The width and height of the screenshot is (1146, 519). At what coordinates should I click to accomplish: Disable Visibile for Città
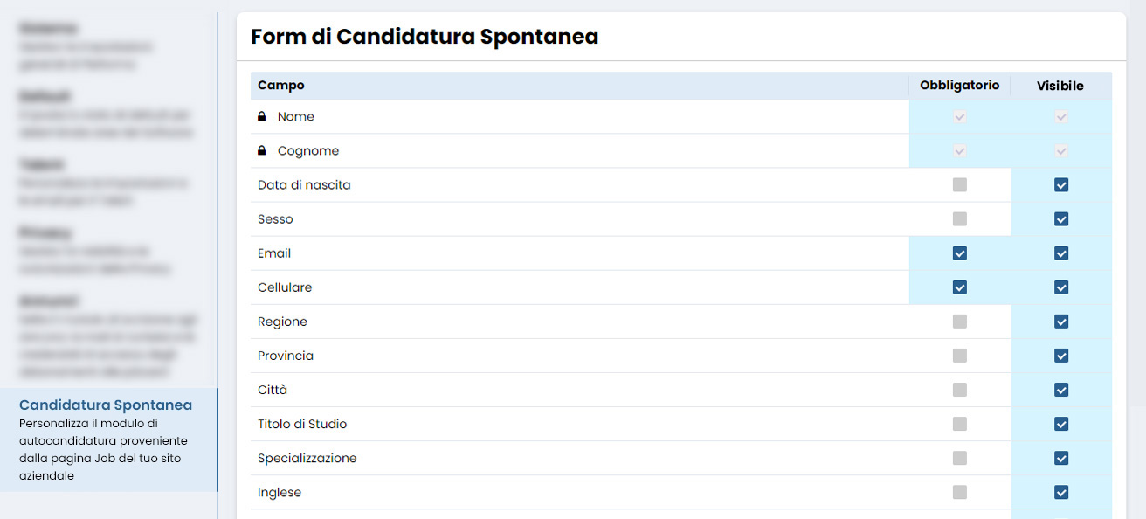tap(1061, 390)
